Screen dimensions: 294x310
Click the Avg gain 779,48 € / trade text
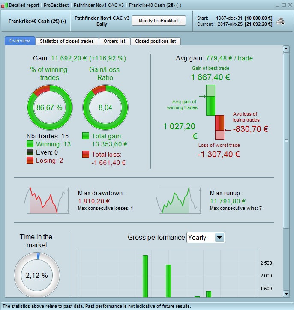point(214,58)
